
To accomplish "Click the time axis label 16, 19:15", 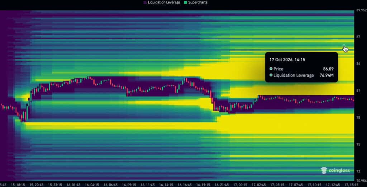I will pyautogui.click(x=203, y=185).
